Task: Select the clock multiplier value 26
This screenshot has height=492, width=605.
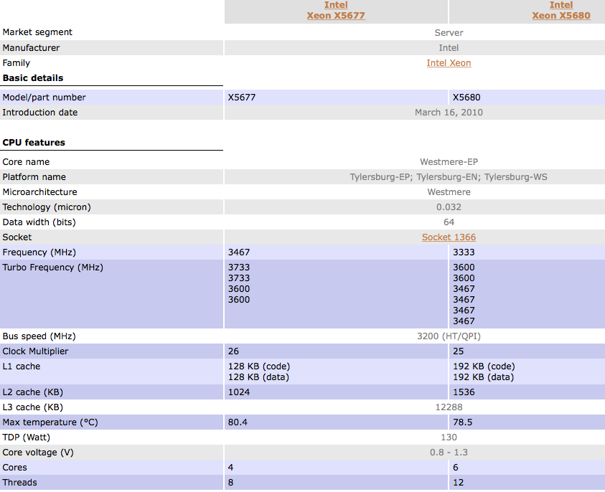Action: [x=233, y=351]
